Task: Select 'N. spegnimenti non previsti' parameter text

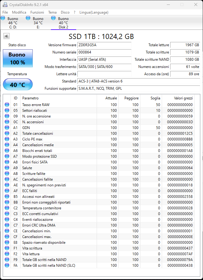Action: tap(44, 185)
